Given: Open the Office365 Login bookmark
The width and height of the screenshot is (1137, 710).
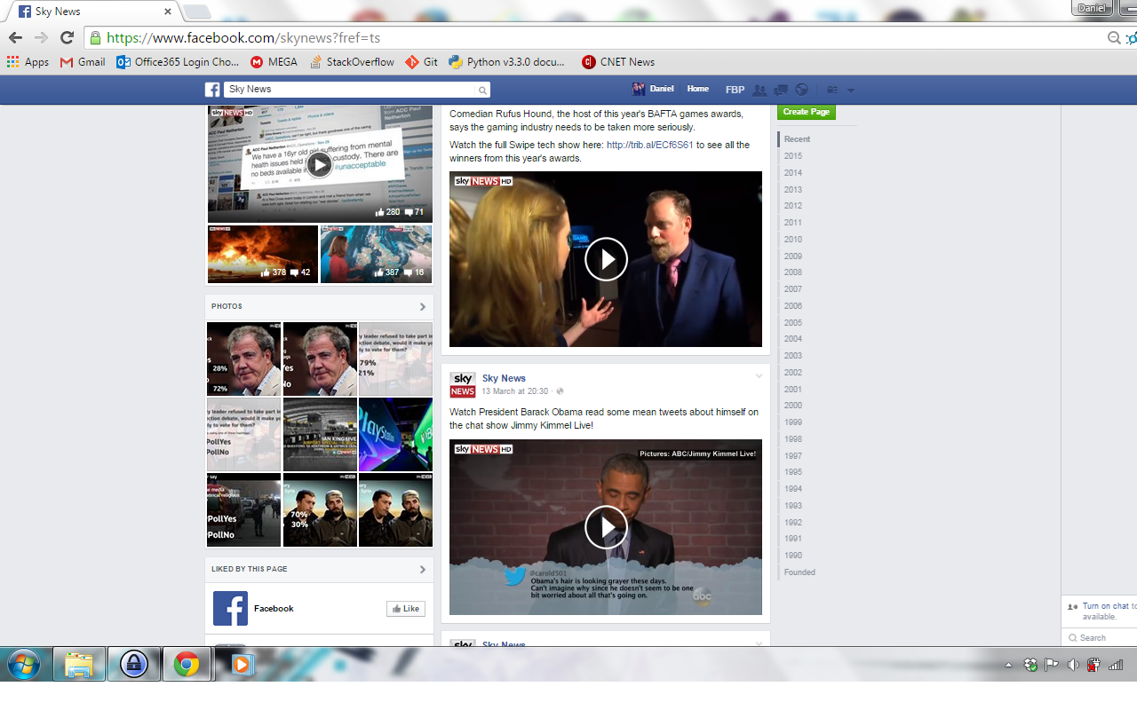Looking at the screenshot, I should 178,62.
